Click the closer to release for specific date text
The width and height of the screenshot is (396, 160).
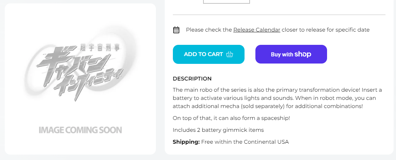[x=325, y=30]
